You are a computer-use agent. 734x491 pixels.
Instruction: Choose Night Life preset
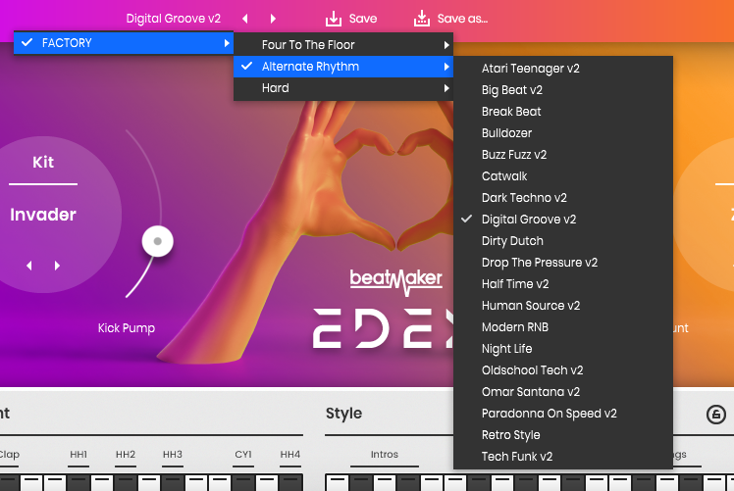(563, 349)
